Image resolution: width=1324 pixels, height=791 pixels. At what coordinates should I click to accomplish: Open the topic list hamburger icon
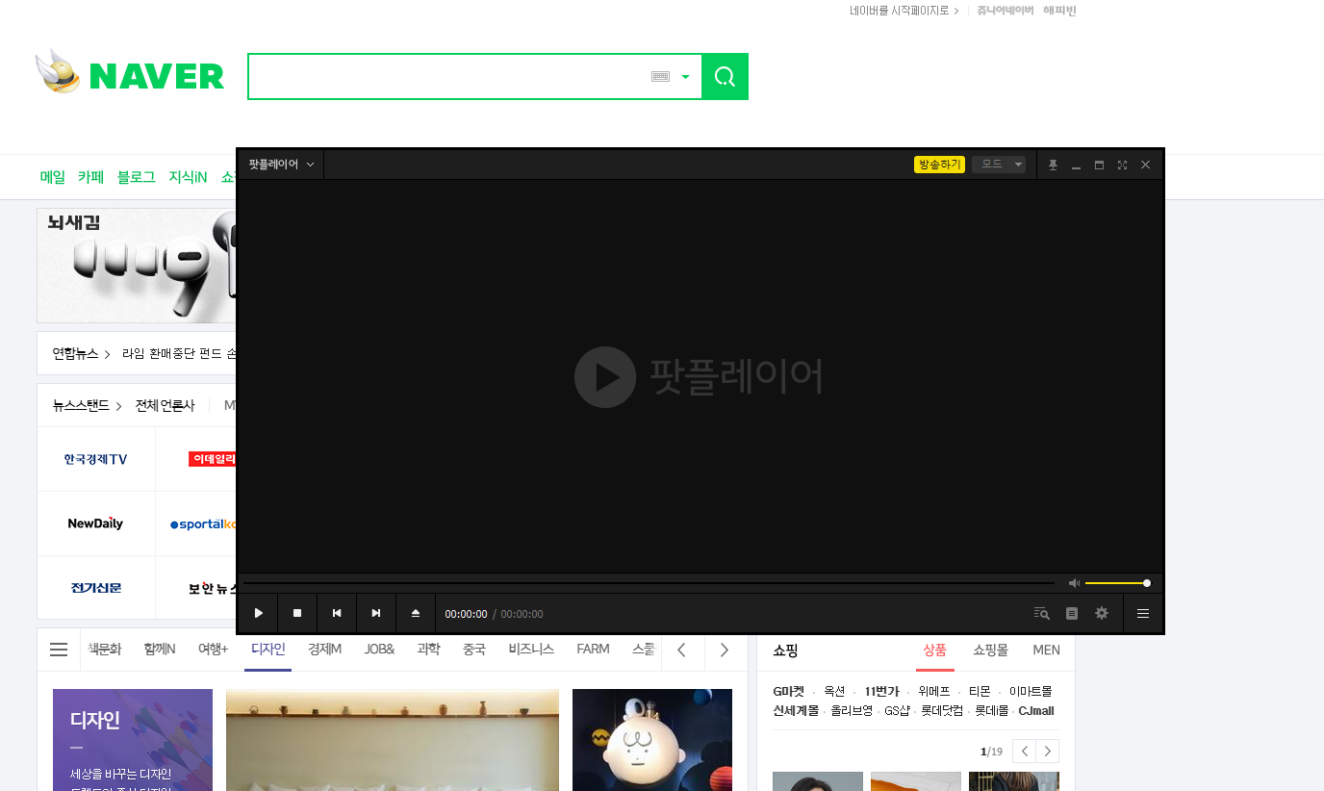[59, 650]
